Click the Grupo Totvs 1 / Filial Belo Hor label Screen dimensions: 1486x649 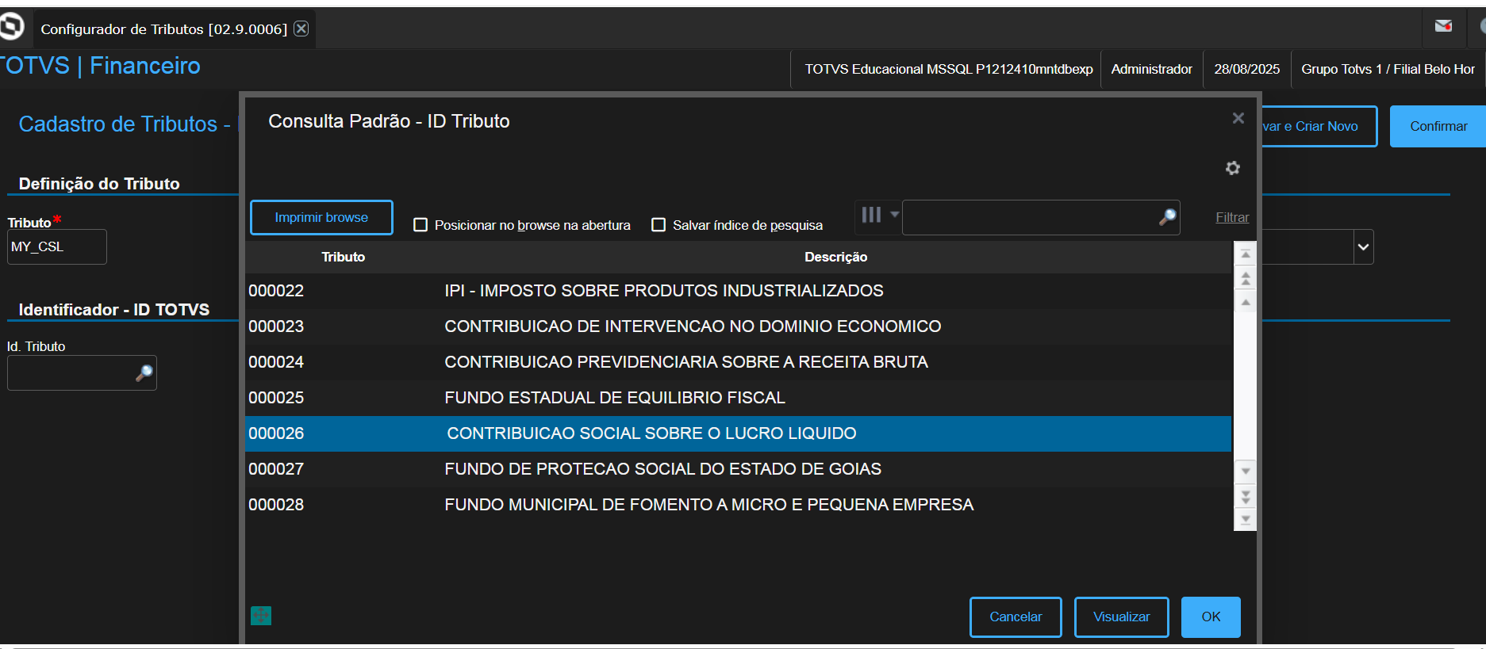1388,69
